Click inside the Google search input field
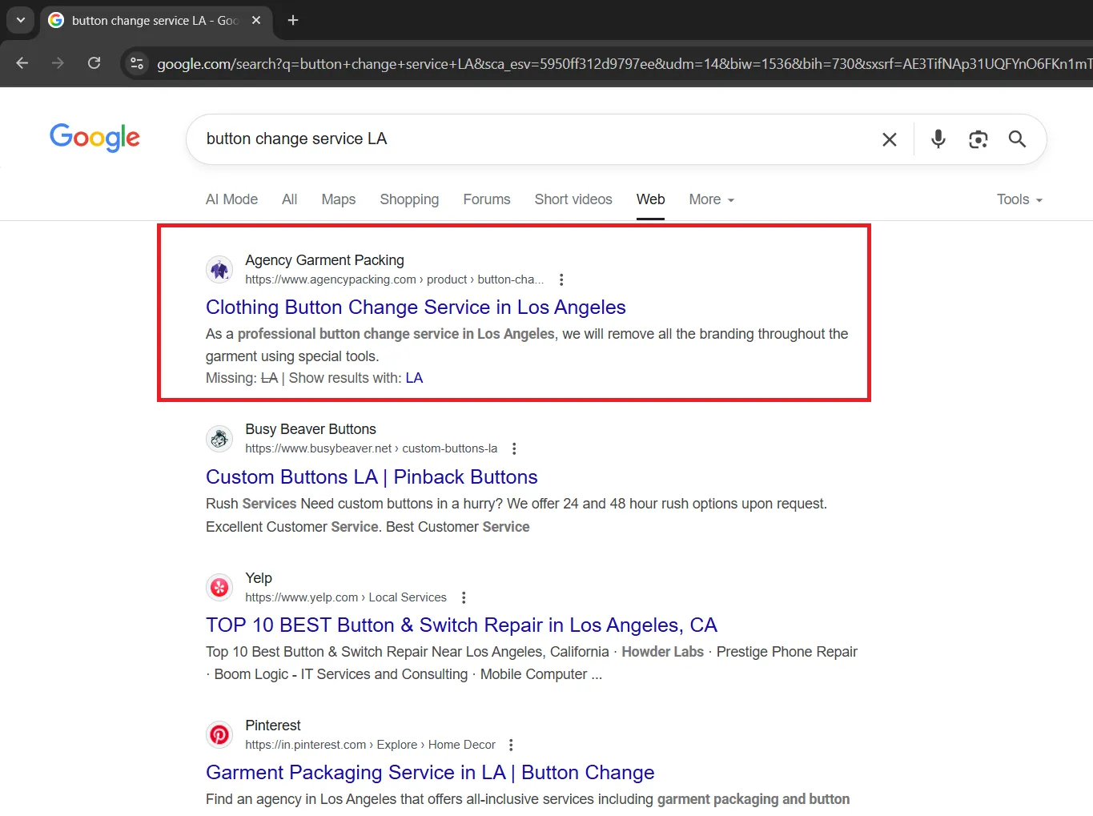 coord(528,139)
